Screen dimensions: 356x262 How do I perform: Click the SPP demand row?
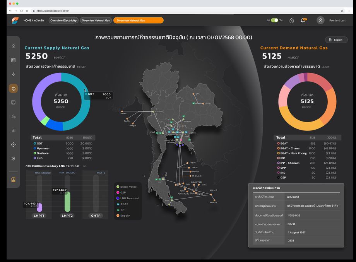pyautogui.click(x=307, y=168)
